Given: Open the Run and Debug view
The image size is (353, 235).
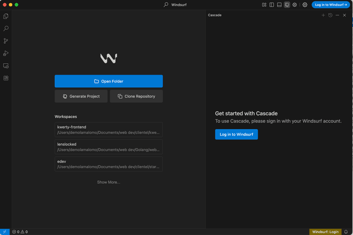Looking at the screenshot, I should tap(6, 53).
